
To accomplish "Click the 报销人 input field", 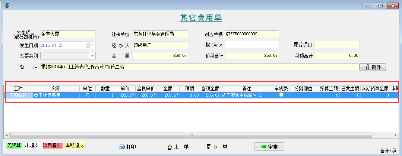I will click(252, 45).
